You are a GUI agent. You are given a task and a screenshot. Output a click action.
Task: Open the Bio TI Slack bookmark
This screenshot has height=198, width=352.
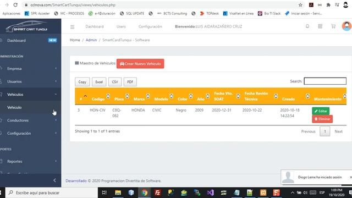269,13
